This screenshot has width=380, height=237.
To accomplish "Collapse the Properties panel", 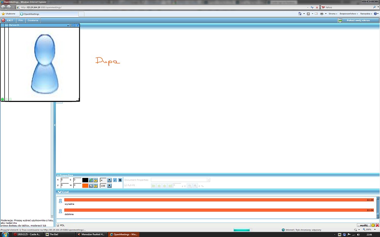I will pyautogui.click(x=58, y=175).
